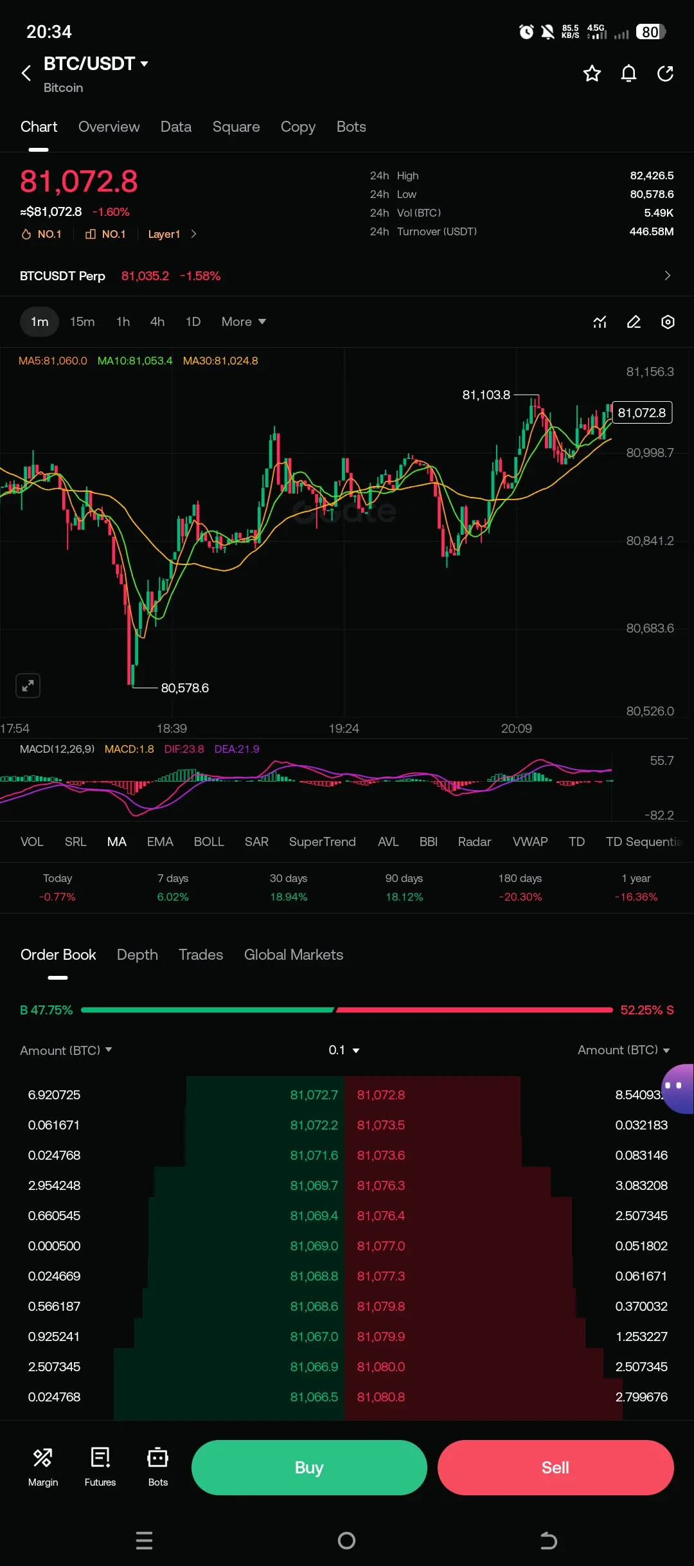This screenshot has height=1566, width=694.
Task: Tap Android home navigation button
Action: (x=346, y=1540)
